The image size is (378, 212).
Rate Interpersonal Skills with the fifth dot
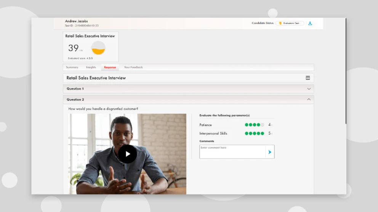[x=262, y=133]
